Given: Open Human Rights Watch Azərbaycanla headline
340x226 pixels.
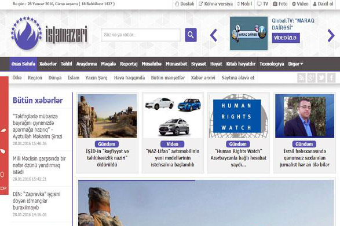Looking at the screenshot, I should 238,158.
